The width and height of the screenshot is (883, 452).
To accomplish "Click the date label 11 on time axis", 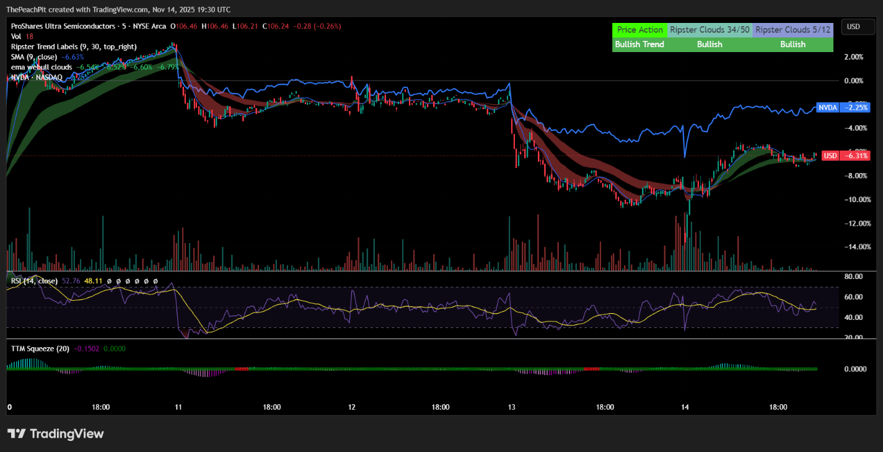I will click(x=178, y=407).
